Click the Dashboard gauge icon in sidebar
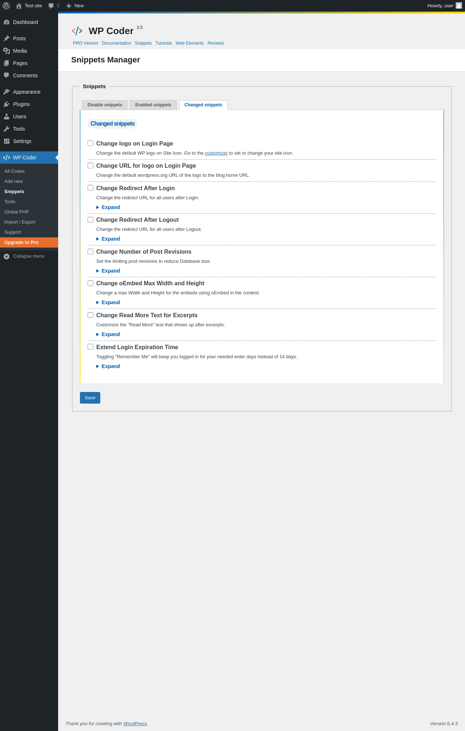This screenshot has height=731, width=465. point(7,22)
